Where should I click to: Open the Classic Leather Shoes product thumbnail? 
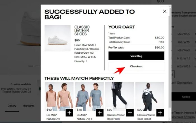click(57, 38)
